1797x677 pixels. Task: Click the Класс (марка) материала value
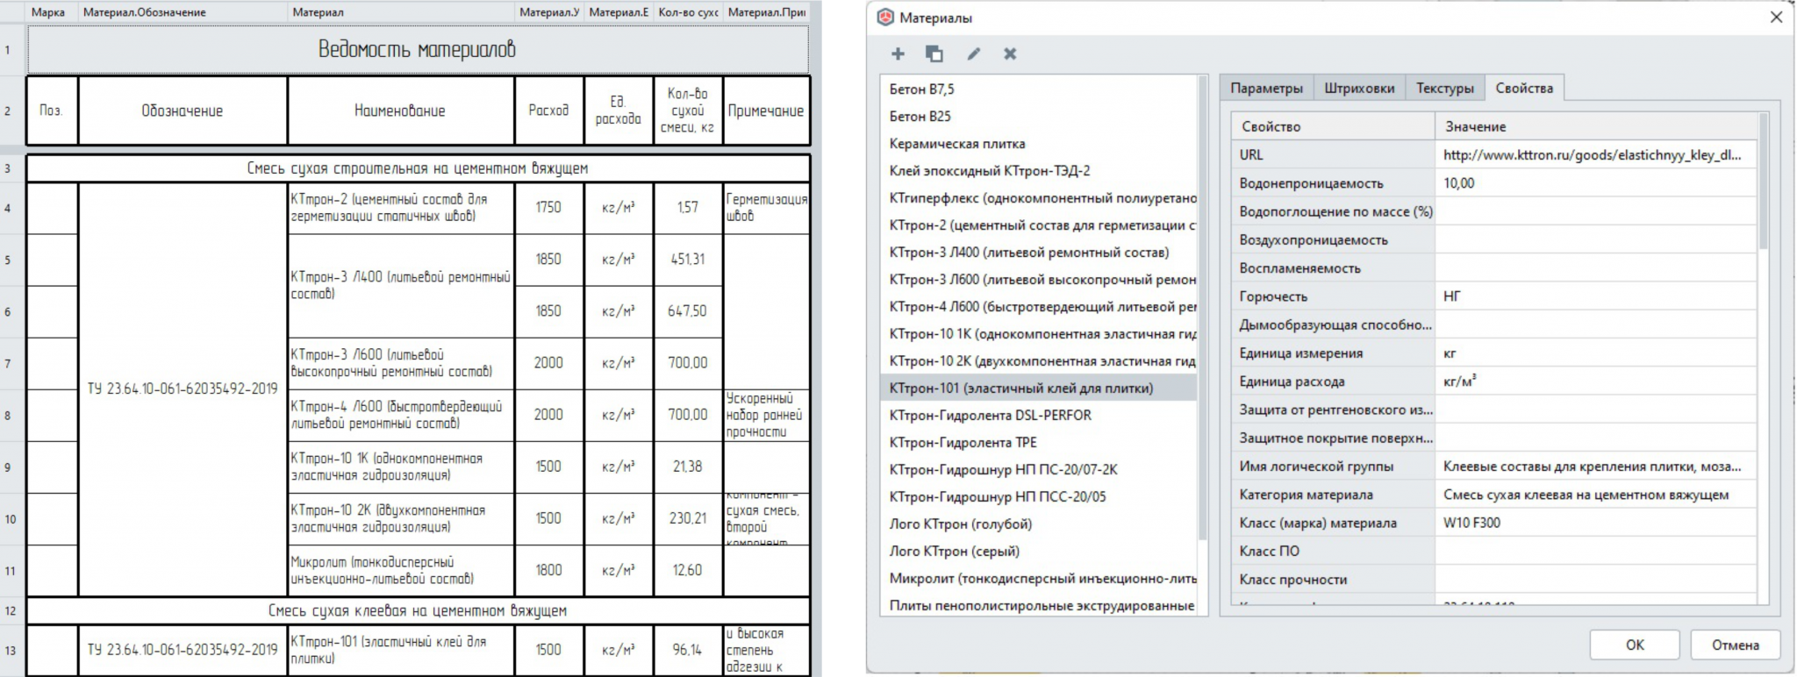pyautogui.click(x=1593, y=523)
